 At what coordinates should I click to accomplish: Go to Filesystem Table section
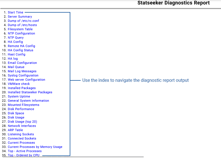pos(20,29)
